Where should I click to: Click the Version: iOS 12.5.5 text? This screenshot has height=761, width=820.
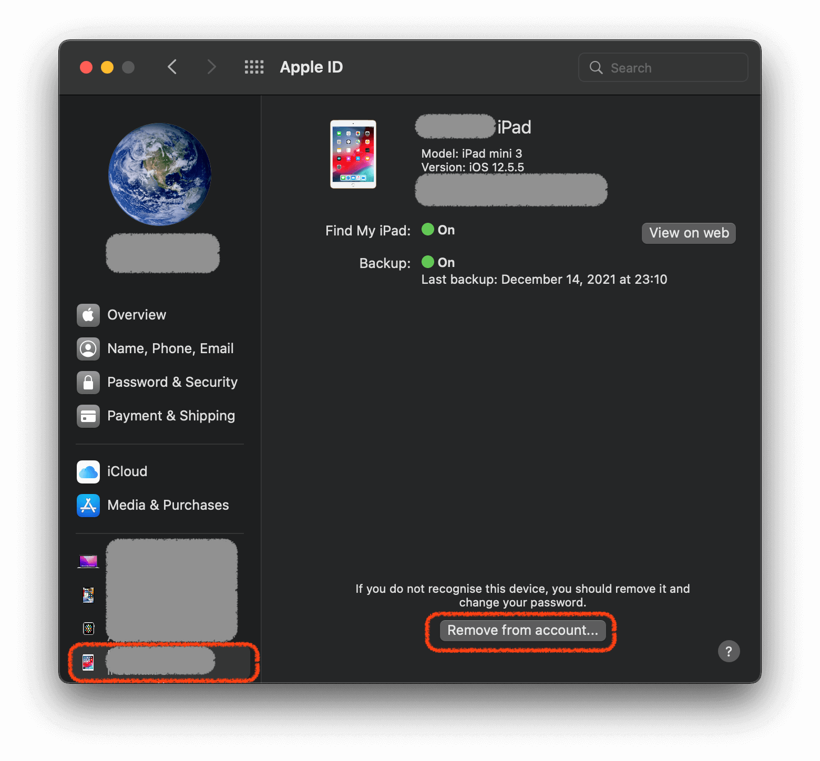click(x=473, y=167)
